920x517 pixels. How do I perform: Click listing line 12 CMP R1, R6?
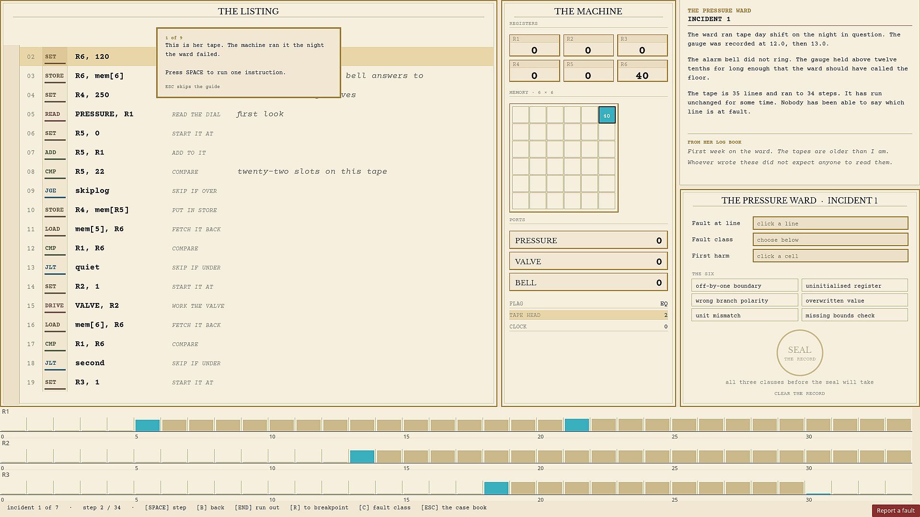tap(256, 248)
